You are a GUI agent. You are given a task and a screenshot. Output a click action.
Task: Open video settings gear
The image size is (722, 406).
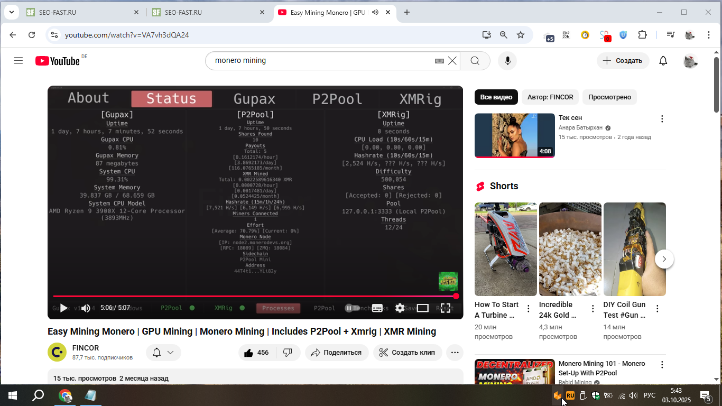(x=400, y=308)
